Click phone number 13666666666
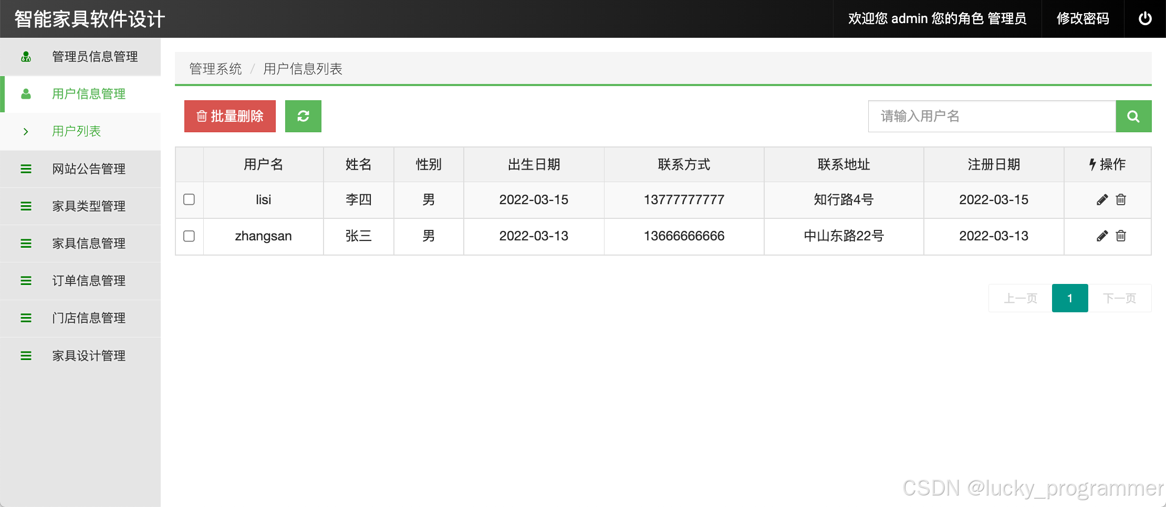This screenshot has height=507, width=1166. click(x=684, y=236)
